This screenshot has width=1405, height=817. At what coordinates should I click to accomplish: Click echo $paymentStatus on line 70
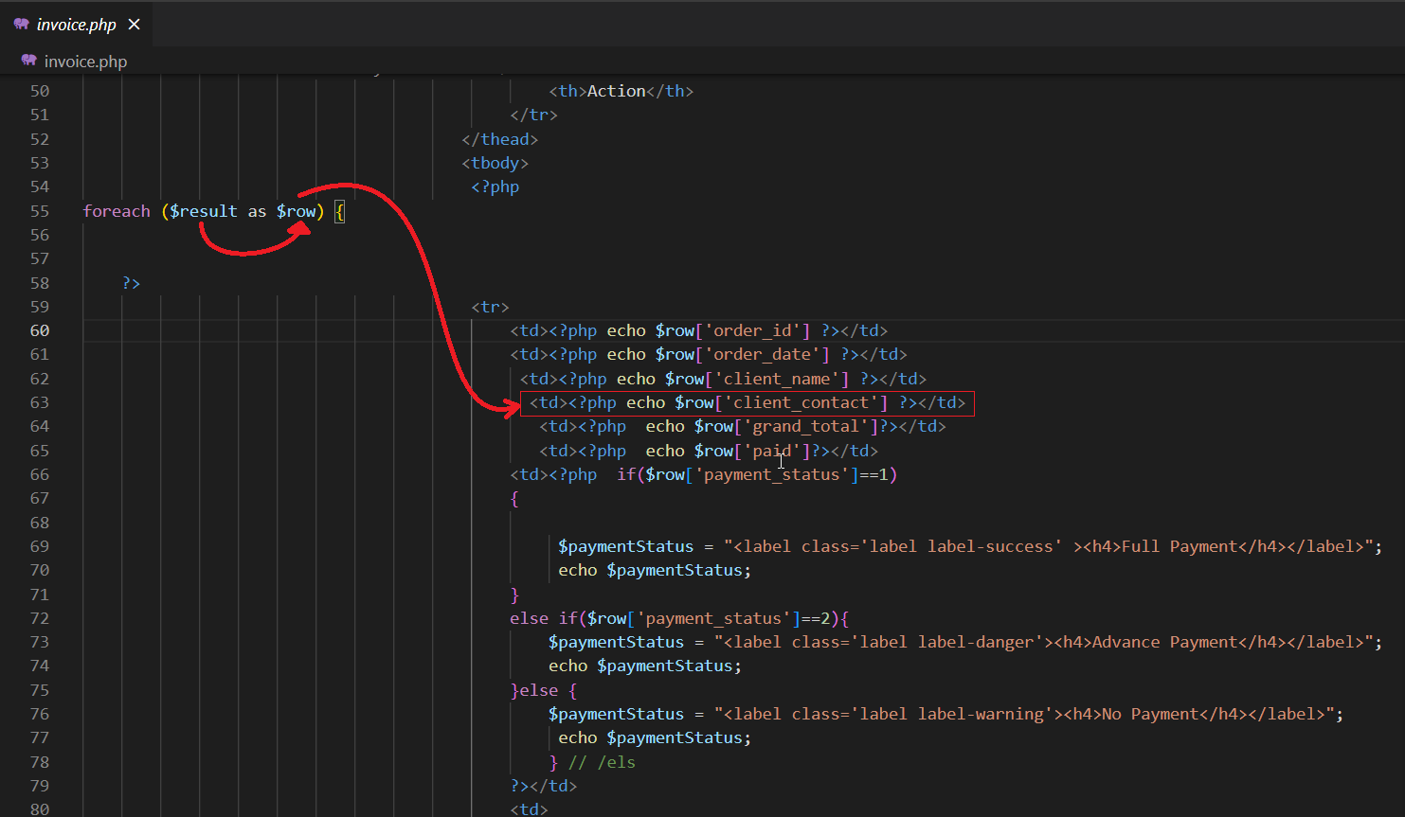pos(655,570)
